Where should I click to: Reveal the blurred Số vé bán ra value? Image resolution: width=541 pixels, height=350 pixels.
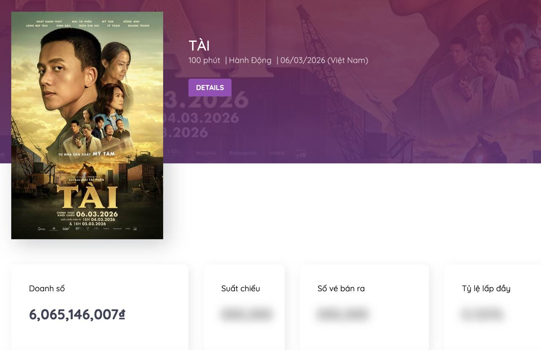[x=342, y=314]
